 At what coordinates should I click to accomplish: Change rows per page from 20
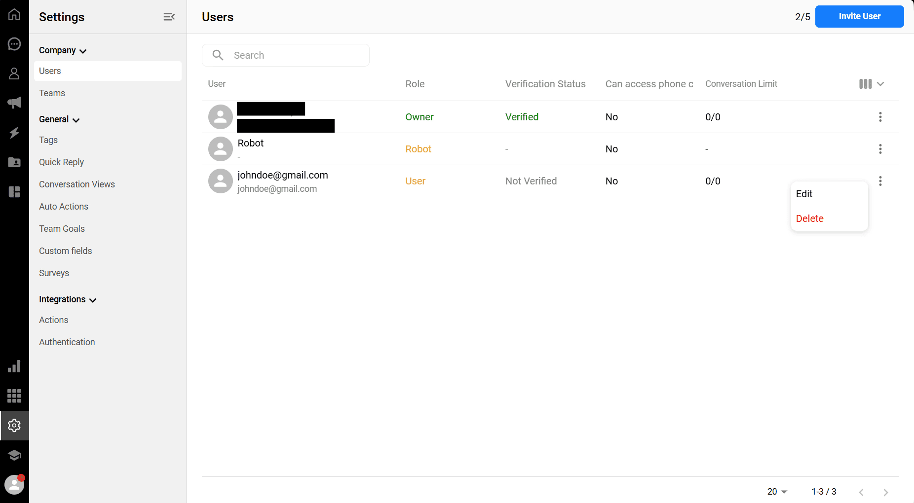tap(777, 492)
